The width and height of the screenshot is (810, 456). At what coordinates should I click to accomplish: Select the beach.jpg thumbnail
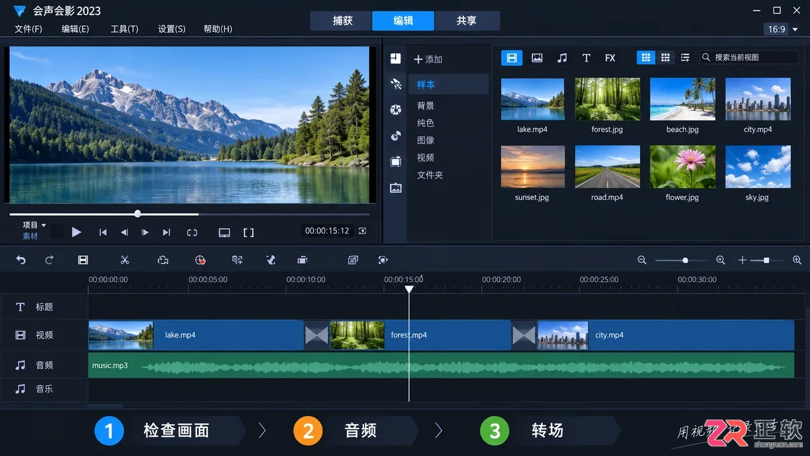682,99
